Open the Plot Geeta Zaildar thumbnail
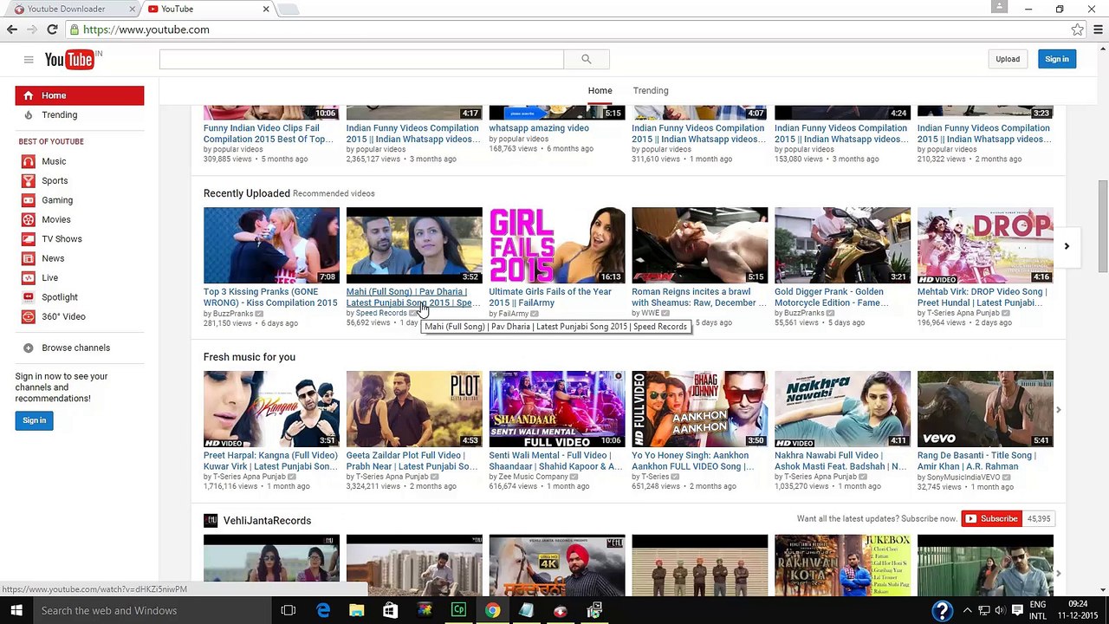1109x624 pixels. tap(414, 409)
